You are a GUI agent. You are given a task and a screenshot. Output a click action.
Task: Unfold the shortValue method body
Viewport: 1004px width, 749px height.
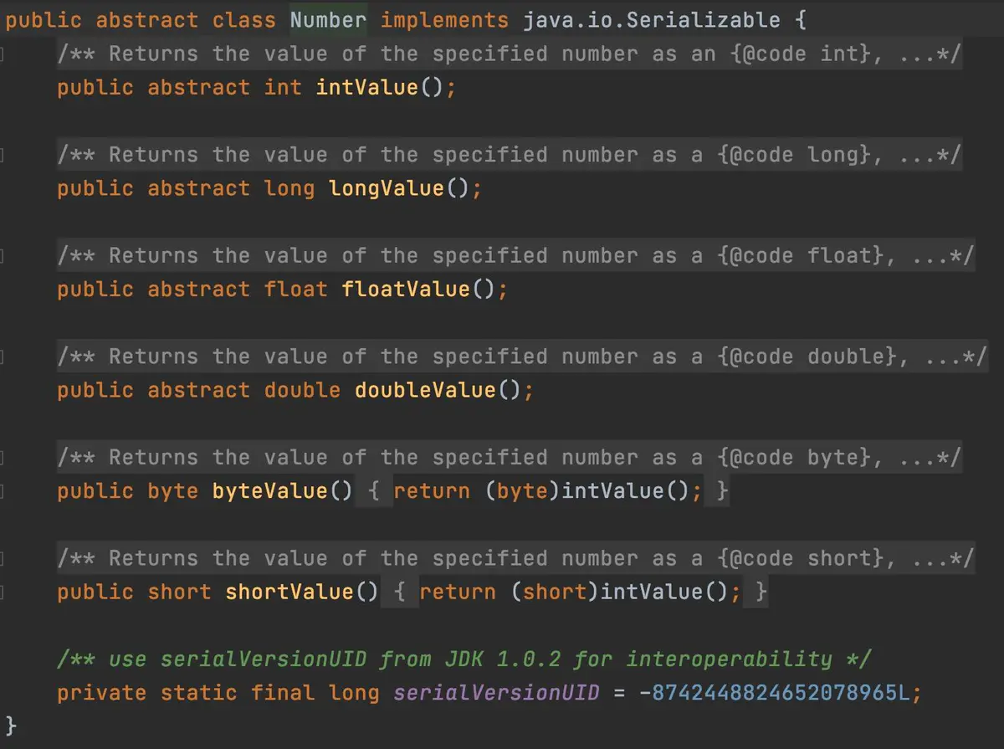[400, 593]
